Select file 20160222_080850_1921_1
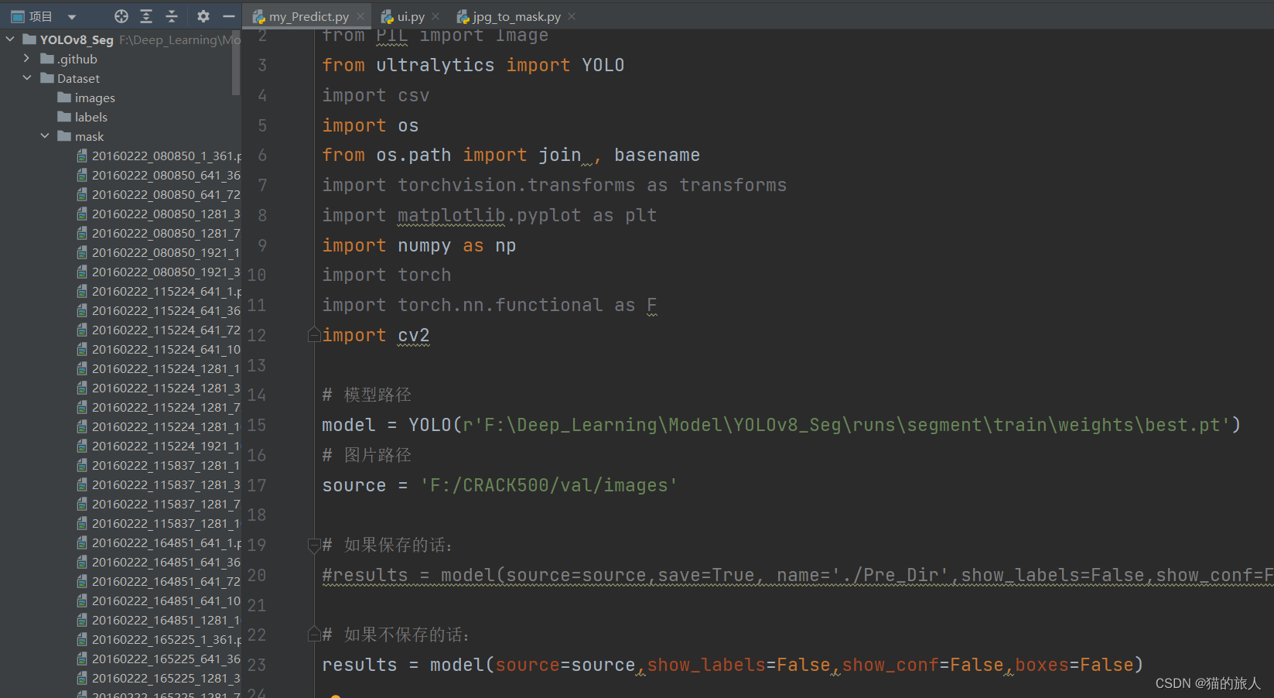 tap(166, 252)
